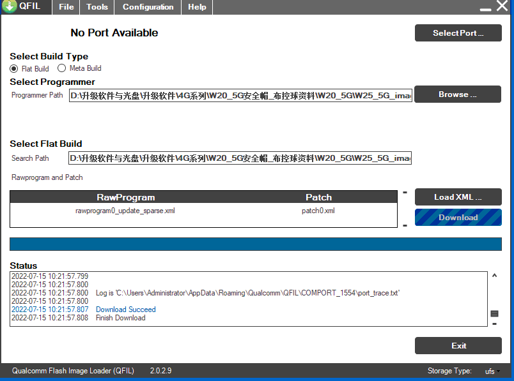
Task: Click the 2.0.2.9 version text
Action: [x=160, y=371]
